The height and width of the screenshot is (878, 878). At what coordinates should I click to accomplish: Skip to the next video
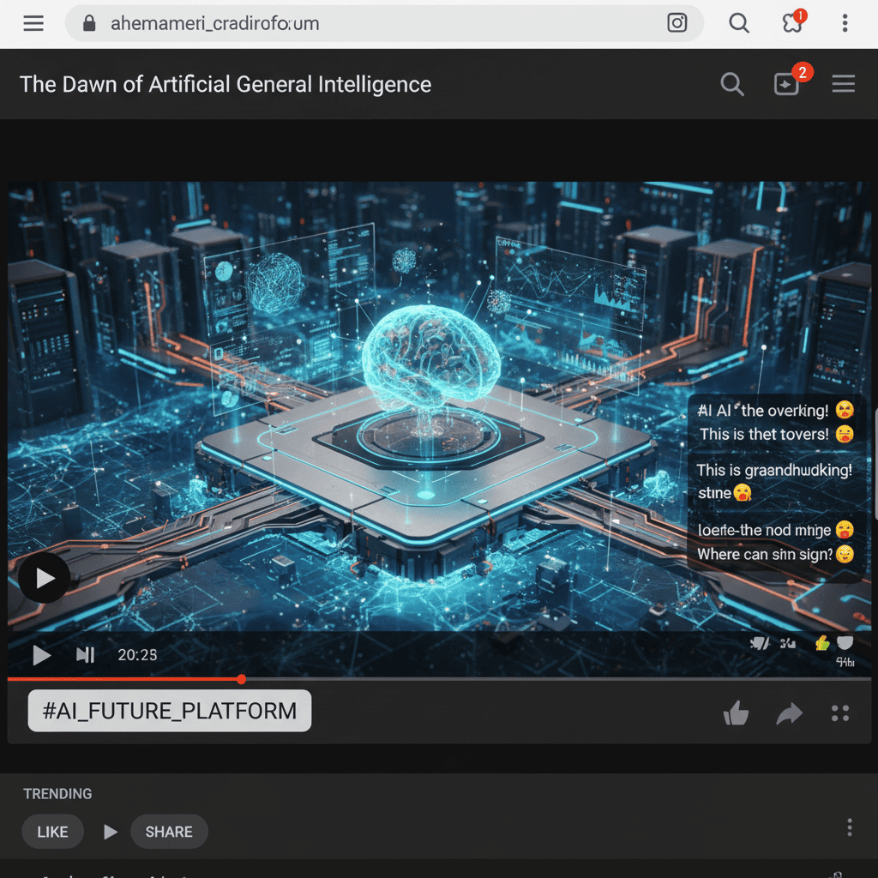(86, 655)
